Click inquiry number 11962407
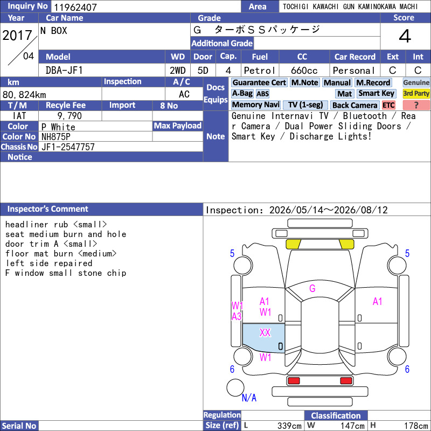 75,8
